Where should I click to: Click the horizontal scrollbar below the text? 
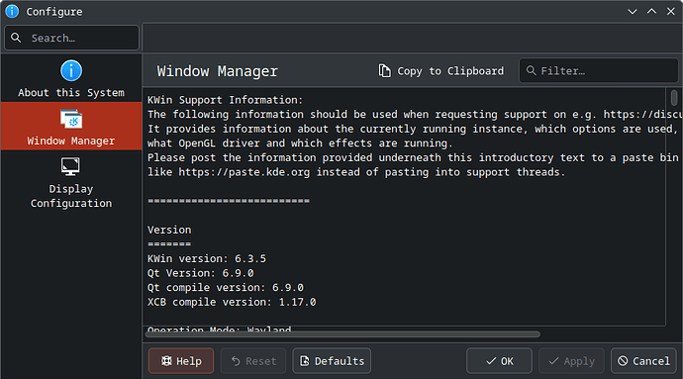342,334
